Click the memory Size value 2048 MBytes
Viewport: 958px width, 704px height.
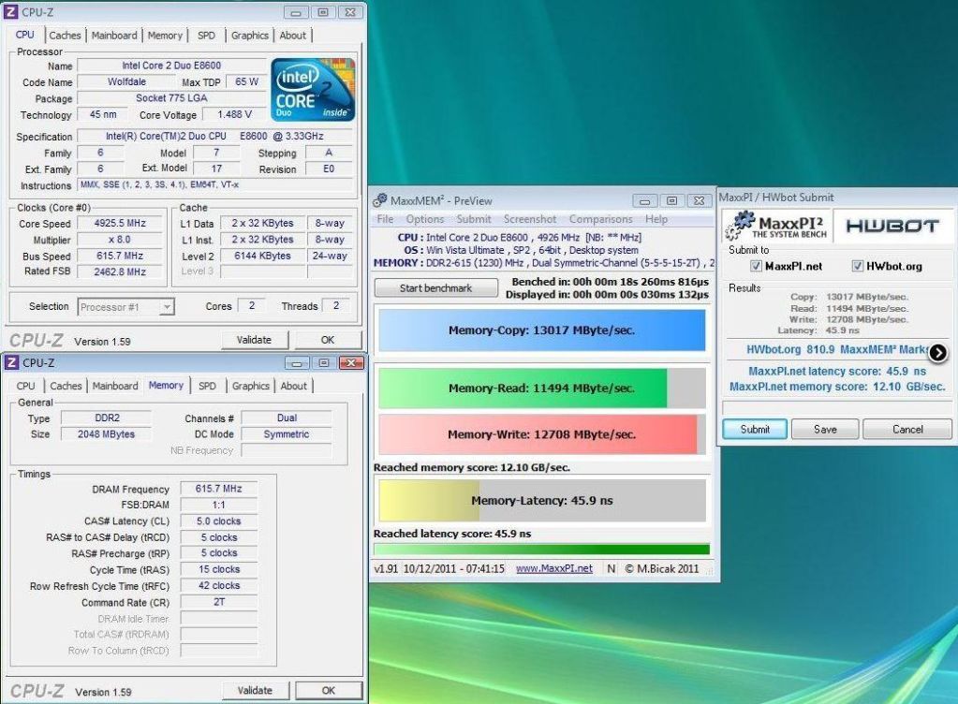[107, 434]
